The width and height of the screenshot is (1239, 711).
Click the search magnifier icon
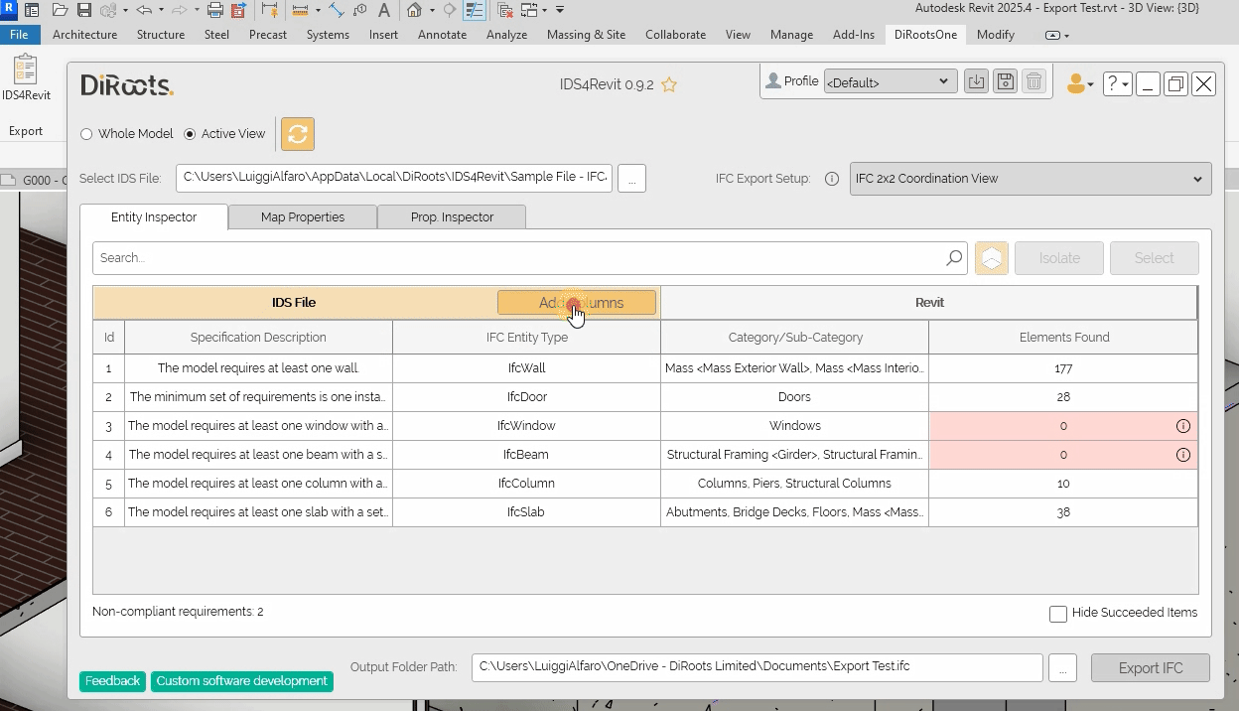954,258
